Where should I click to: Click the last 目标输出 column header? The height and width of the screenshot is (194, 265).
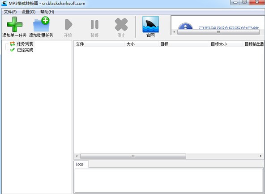click(x=253, y=44)
